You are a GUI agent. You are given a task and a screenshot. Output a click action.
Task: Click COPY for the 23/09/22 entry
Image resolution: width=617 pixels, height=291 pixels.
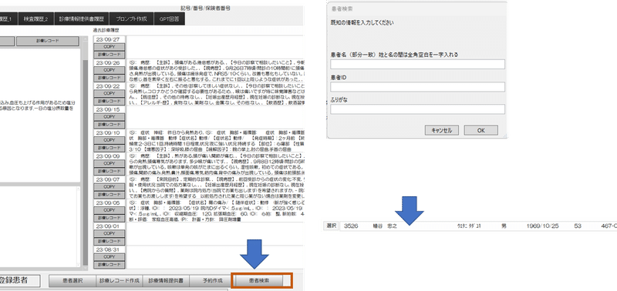click(109, 93)
